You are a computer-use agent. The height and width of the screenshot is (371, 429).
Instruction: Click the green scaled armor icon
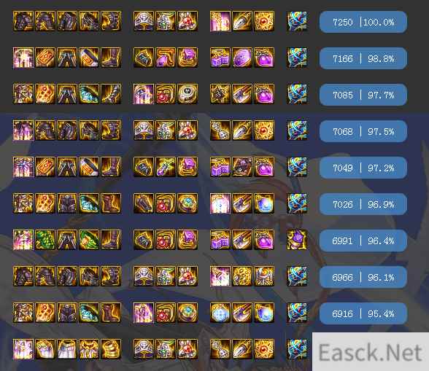pos(45,240)
